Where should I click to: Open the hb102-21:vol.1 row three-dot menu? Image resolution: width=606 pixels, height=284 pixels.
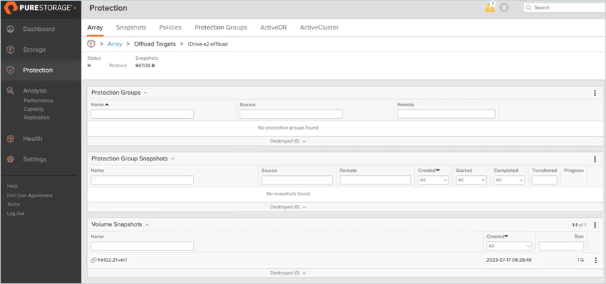pos(595,260)
